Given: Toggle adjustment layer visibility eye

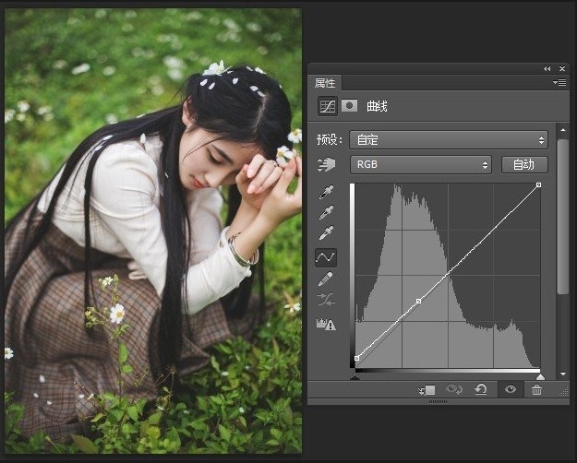Looking at the screenshot, I should (509, 390).
